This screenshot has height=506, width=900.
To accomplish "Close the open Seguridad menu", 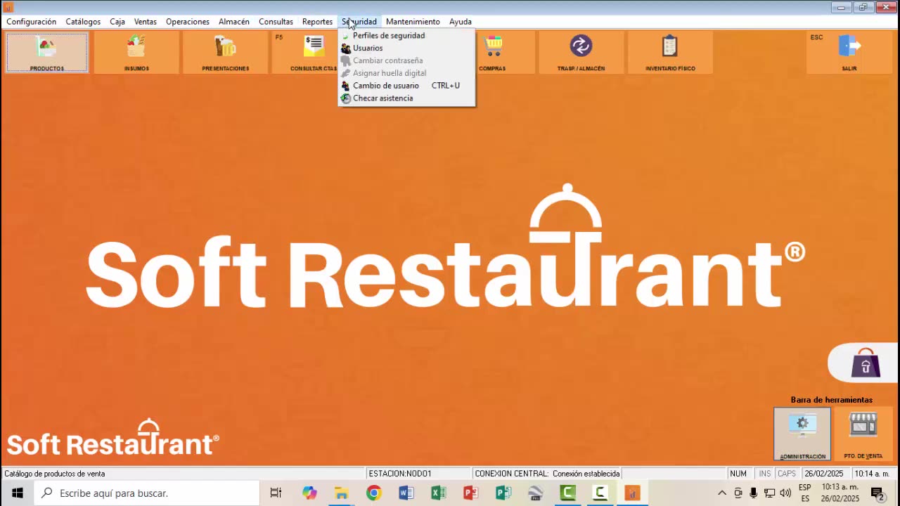I will click(x=359, y=22).
